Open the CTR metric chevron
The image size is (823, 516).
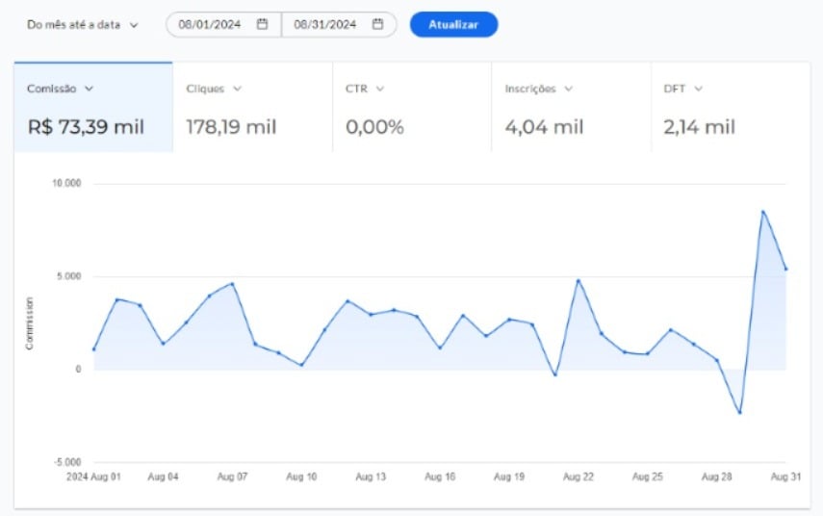pyautogui.click(x=379, y=89)
